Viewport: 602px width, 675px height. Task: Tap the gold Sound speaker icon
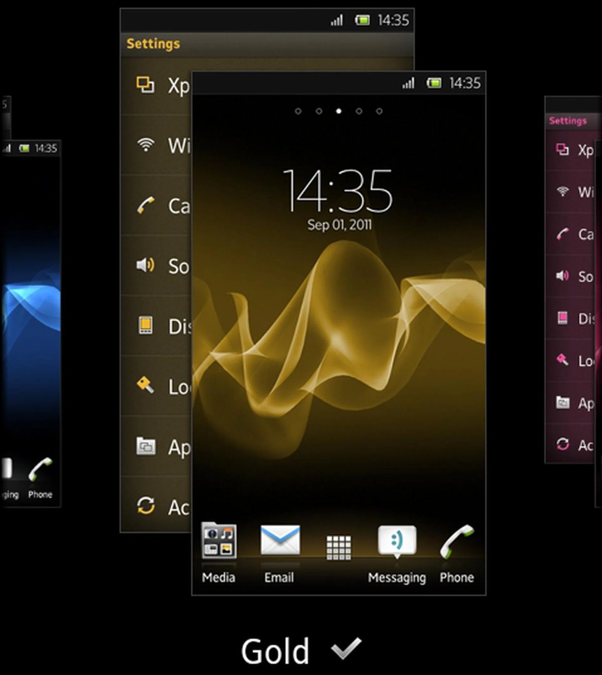coord(145,265)
